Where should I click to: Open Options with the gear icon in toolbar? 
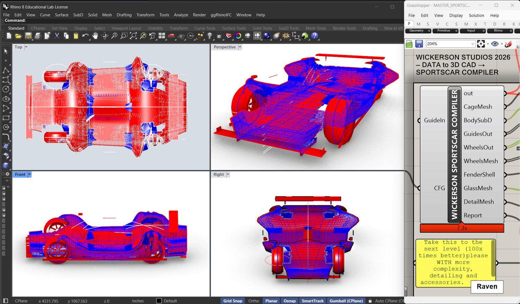coord(286,36)
